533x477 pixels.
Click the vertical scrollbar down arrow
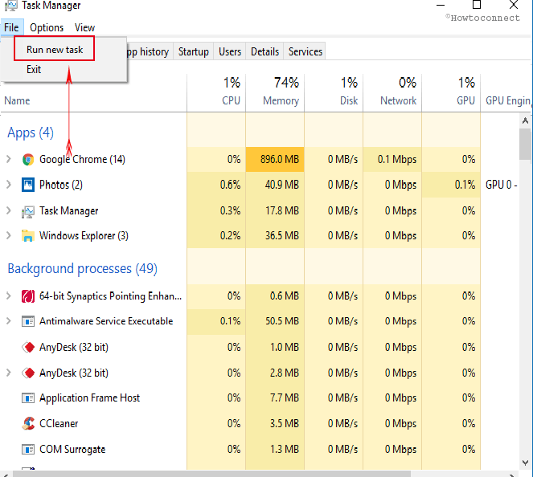[x=525, y=463]
